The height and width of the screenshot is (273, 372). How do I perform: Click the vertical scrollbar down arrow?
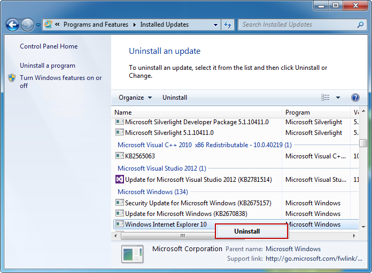point(363,227)
